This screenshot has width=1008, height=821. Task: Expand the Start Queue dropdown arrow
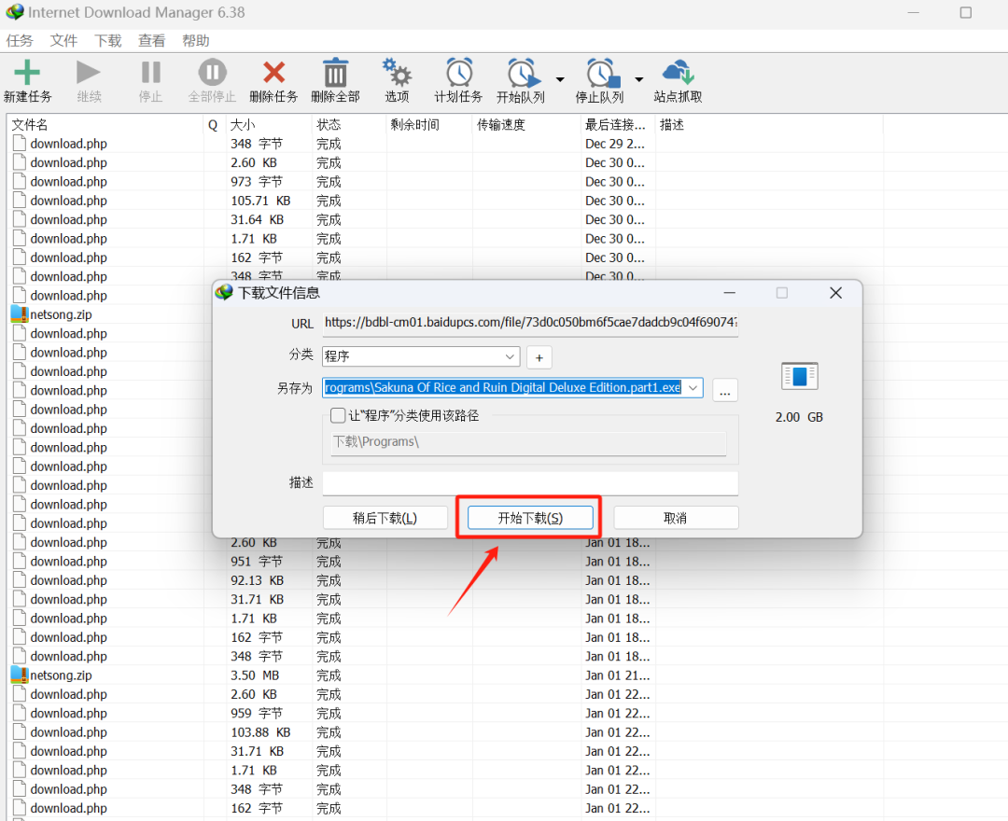[560, 79]
